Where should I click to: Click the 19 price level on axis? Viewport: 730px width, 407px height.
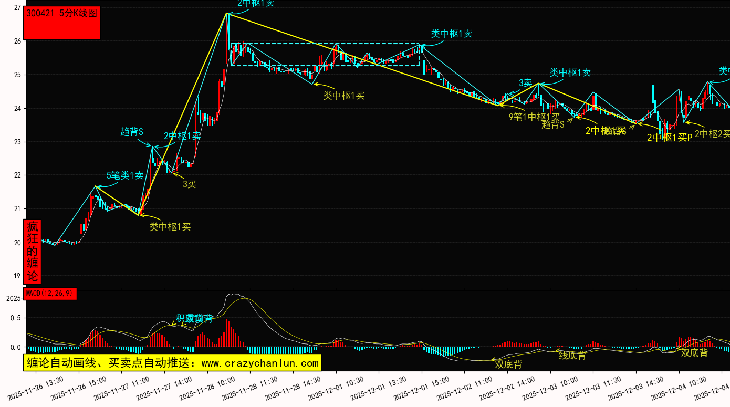click(17, 276)
